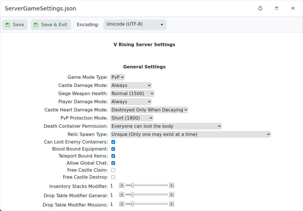Open the Encoding Unicode (UTF-8) dropdown

pyautogui.click(x=135, y=24)
